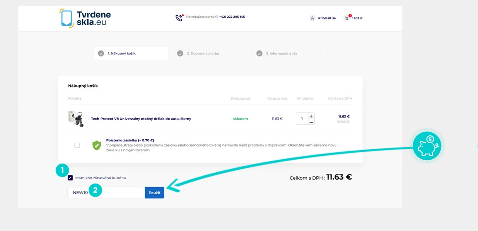Open the shopping cart icon
The height and width of the screenshot is (231, 478).
347,18
